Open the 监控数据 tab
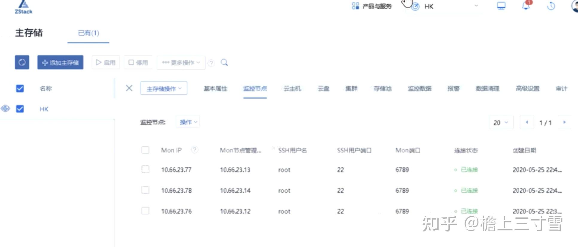This screenshot has width=578, height=247. coord(420,89)
